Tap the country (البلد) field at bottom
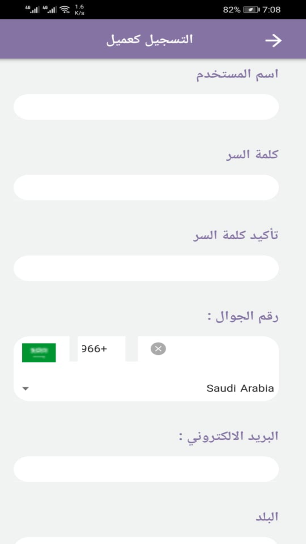The width and height of the screenshot is (306, 544). [x=146, y=541]
